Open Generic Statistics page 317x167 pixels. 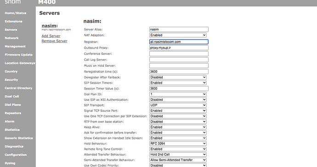[18, 138]
